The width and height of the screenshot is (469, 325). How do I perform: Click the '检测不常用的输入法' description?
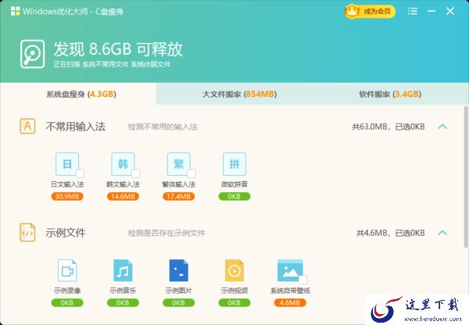163,127
